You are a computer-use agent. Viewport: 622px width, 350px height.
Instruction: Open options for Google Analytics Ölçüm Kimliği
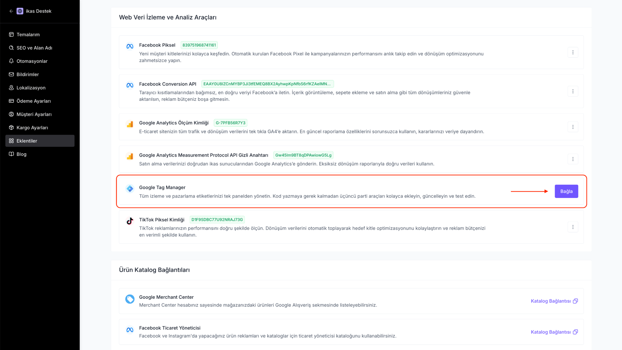click(573, 127)
